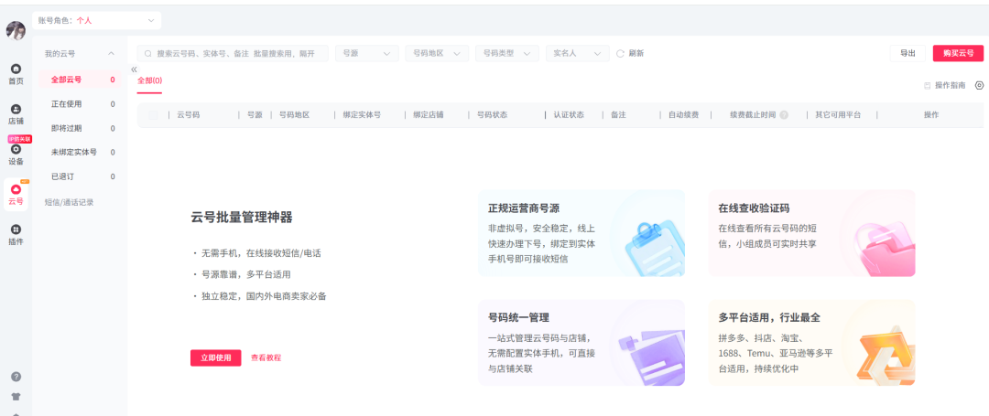Click the 号码统一管理 card title

(518, 317)
